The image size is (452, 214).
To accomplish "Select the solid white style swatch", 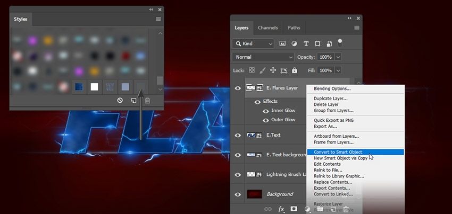I will click(x=94, y=87).
